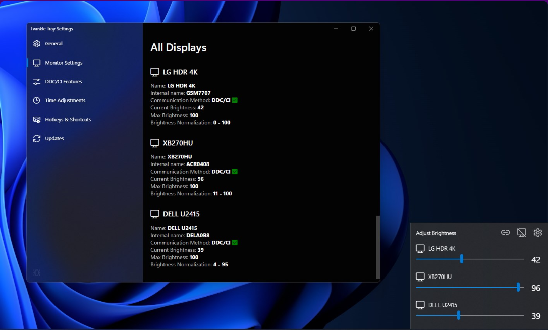
Task: Close the Twinkle Tray Settings window
Action: point(371,29)
